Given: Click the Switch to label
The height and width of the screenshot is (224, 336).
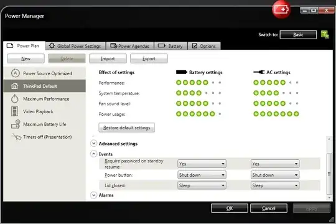Looking at the screenshot, I should click(x=268, y=34).
